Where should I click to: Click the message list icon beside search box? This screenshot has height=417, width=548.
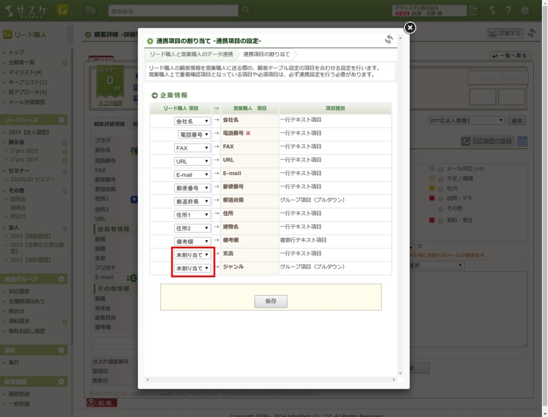(x=90, y=10)
